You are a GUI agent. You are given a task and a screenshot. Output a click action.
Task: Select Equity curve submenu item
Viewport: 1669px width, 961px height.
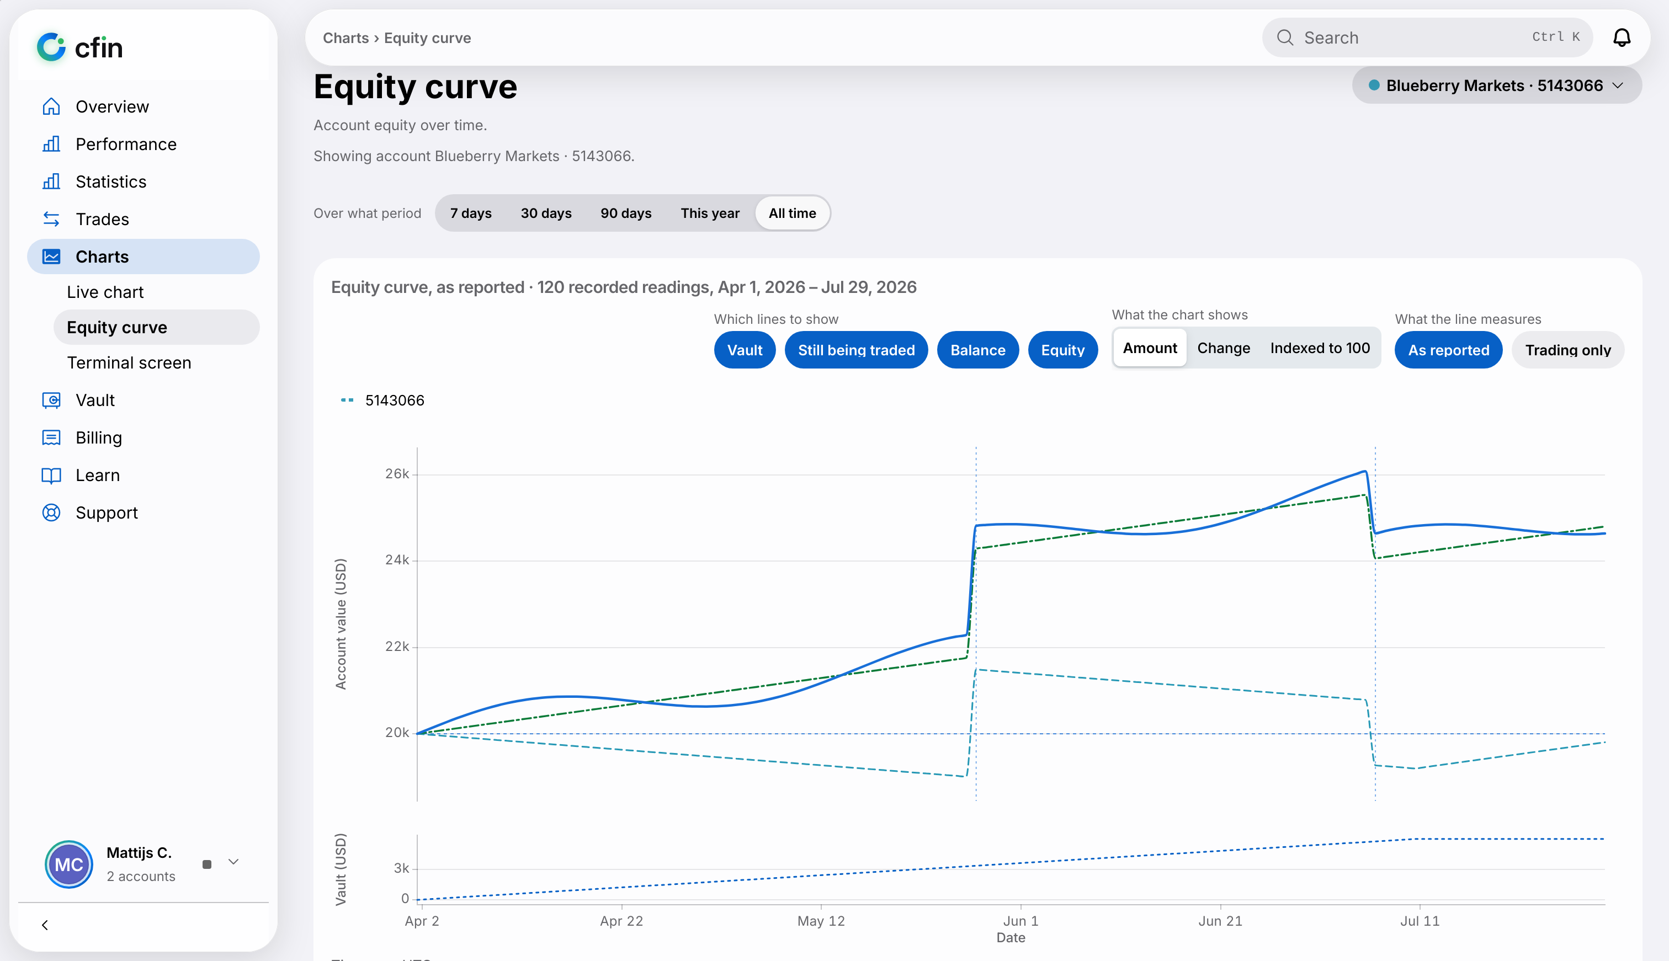tap(156, 327)
